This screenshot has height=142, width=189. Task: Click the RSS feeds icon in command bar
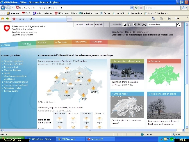pos(161,19)
